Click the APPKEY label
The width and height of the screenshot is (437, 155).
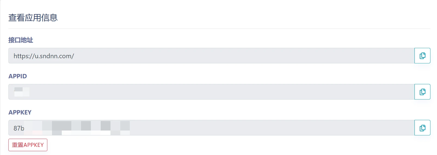click(20, 112)
